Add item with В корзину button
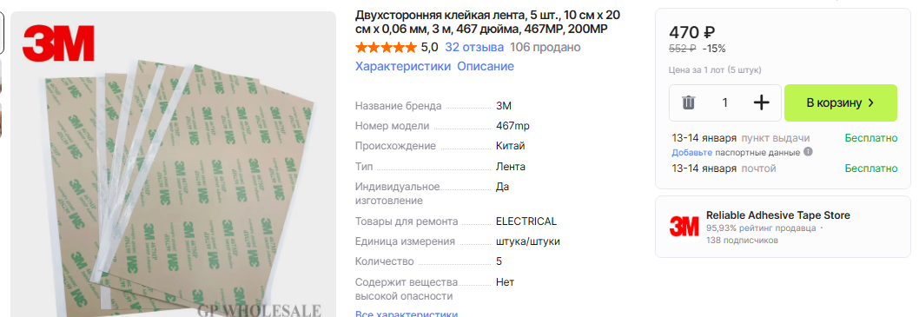919x317 pixels. (x=841, y=103)
